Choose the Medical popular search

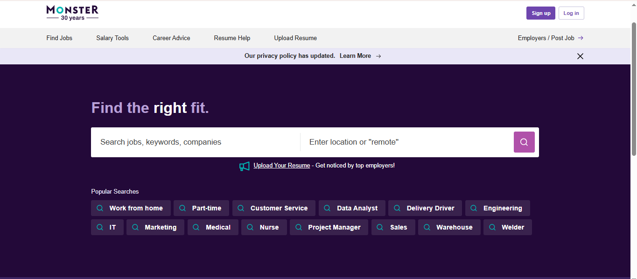tap(213, 227)
